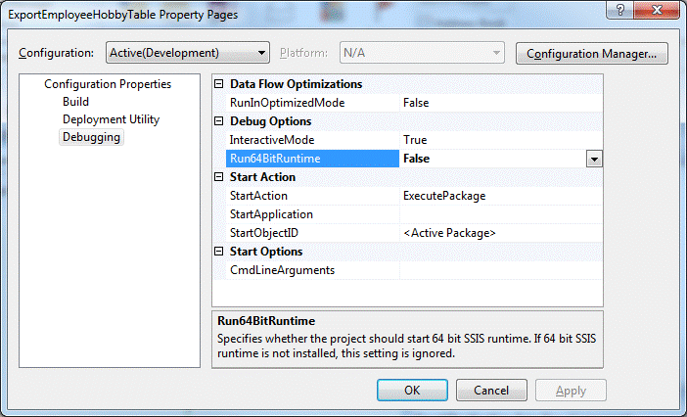Select the Debugging tree item
Viewport: 687px width, 417px height.
[91, 137]
